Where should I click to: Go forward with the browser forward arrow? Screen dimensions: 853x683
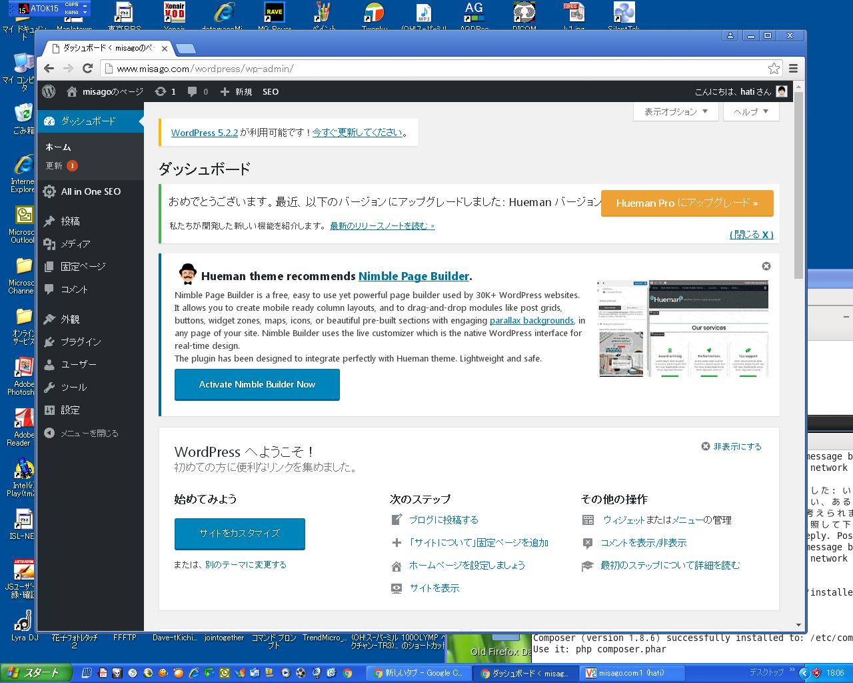68,68
